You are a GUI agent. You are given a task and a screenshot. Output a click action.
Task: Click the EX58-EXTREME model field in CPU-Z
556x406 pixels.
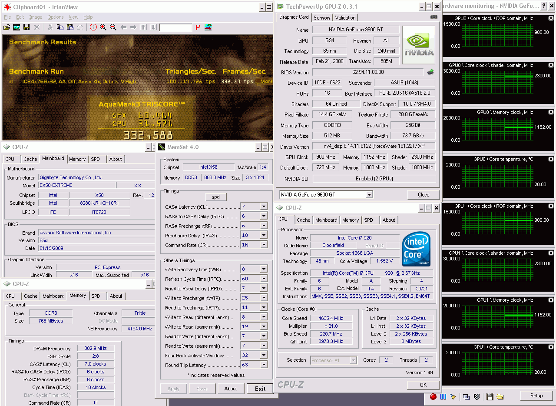point(77,185)
